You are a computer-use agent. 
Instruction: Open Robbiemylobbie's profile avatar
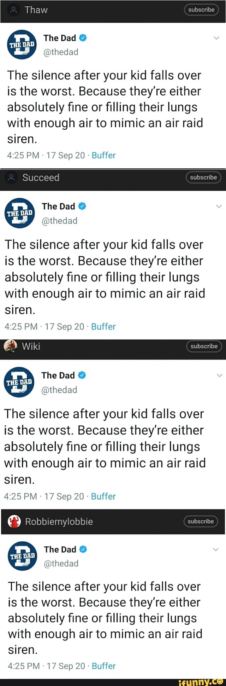[14, 522]
